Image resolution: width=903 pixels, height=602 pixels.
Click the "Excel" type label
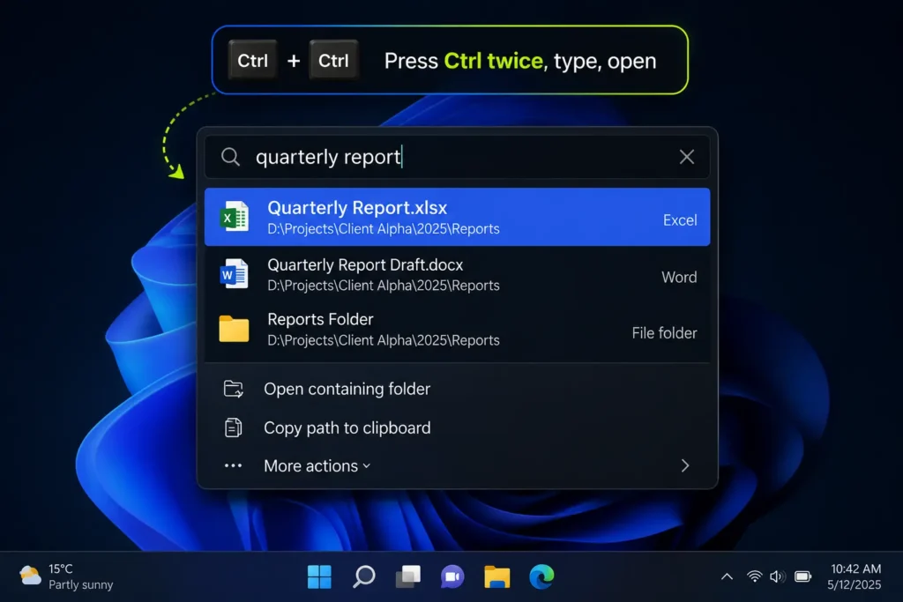coord(680,219)
